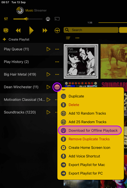
Task: Click the Search field
Action: 91,30
